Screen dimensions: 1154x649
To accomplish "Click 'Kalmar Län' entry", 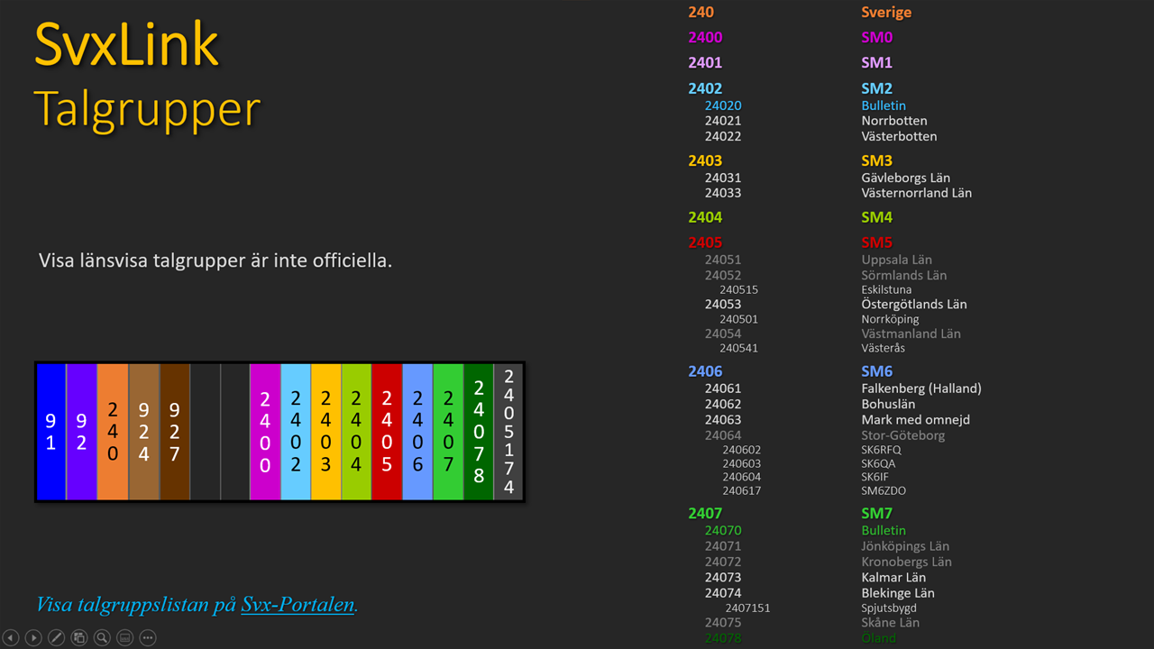I will (x=893, y=578).
